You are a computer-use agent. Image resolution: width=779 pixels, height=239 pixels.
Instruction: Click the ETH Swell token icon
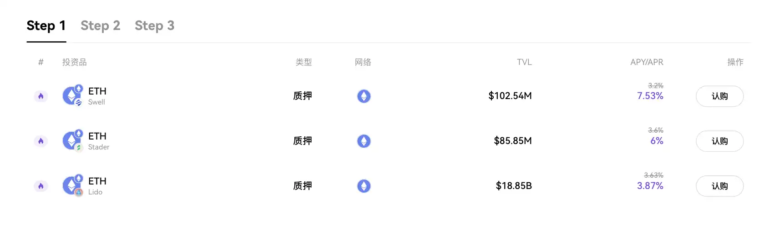pyautogui.click(x=73, y=95)
